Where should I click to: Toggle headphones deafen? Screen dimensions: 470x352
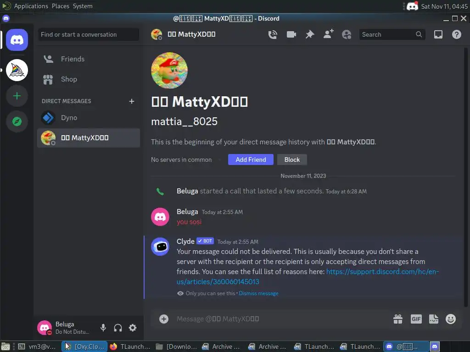pyautogui.click(x=118, y=328)
